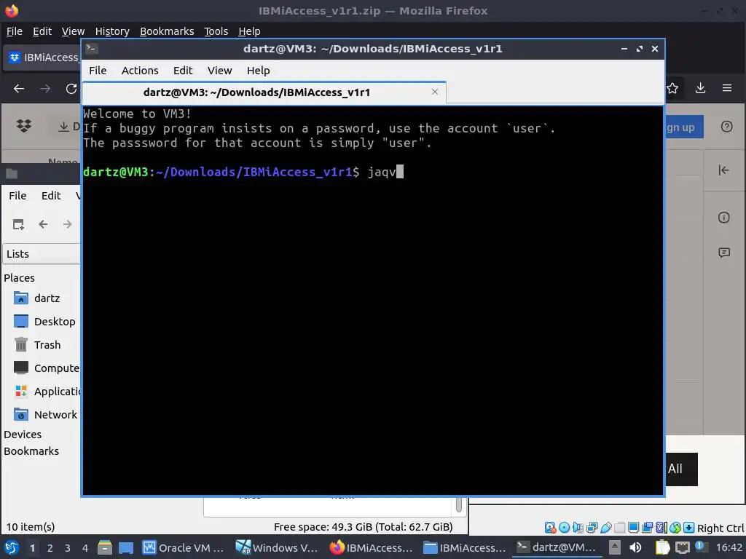
Task: Switch to workspace 3
Action: click(68, 548)
